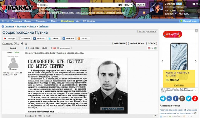Click the Новый пост button
Image resolution: width=200 pixels, height=118 pixels.
(189, 21)
